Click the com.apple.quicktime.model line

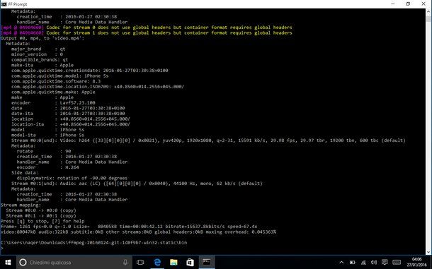pyautogui.click(x=59, y=76)
